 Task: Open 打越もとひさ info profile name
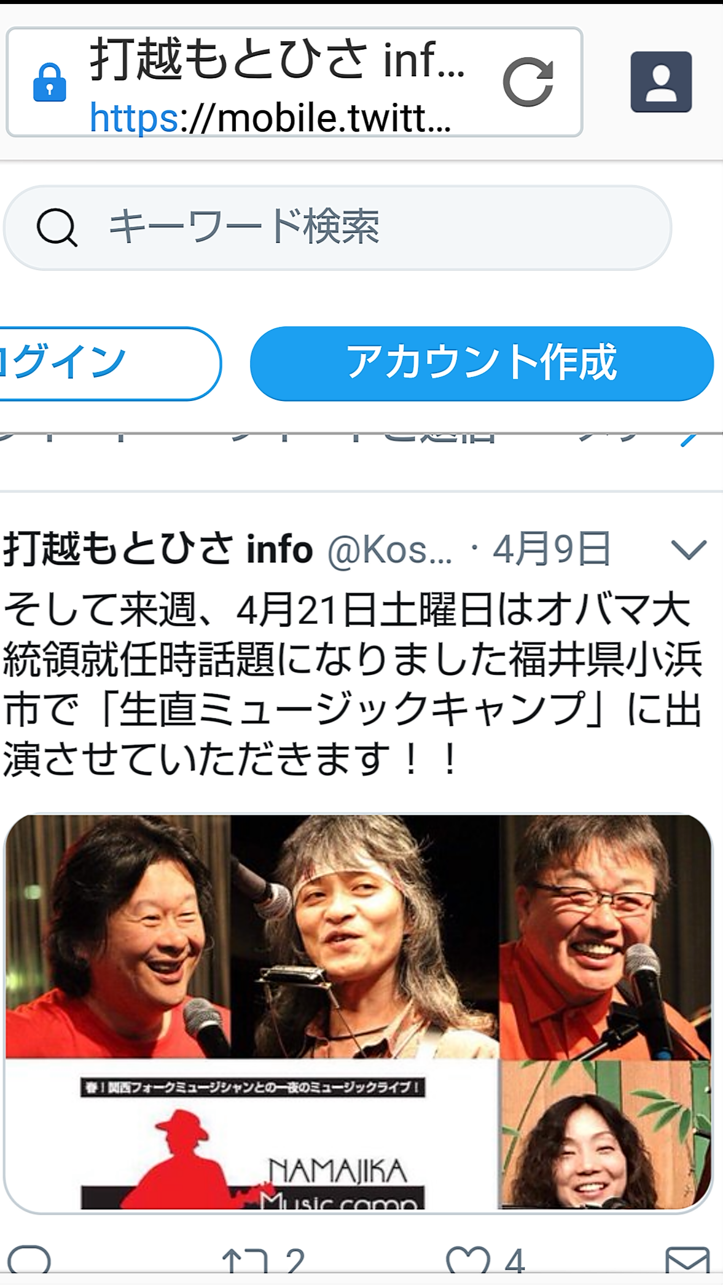pyautogui.click(x=159, y=549)
